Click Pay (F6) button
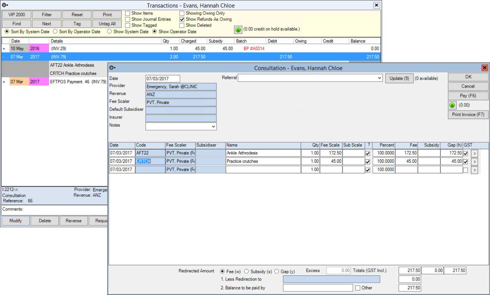 pyautogui.click(x=468, y=96)
